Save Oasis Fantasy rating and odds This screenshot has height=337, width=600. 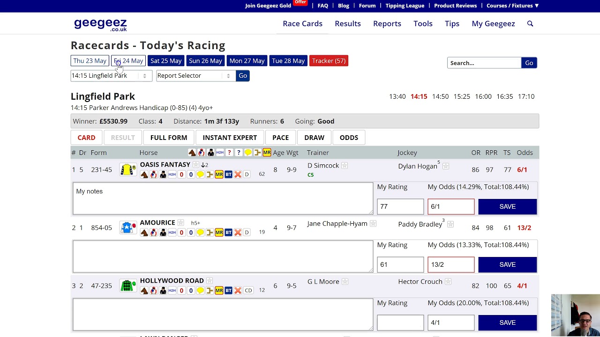pos(507,206)
